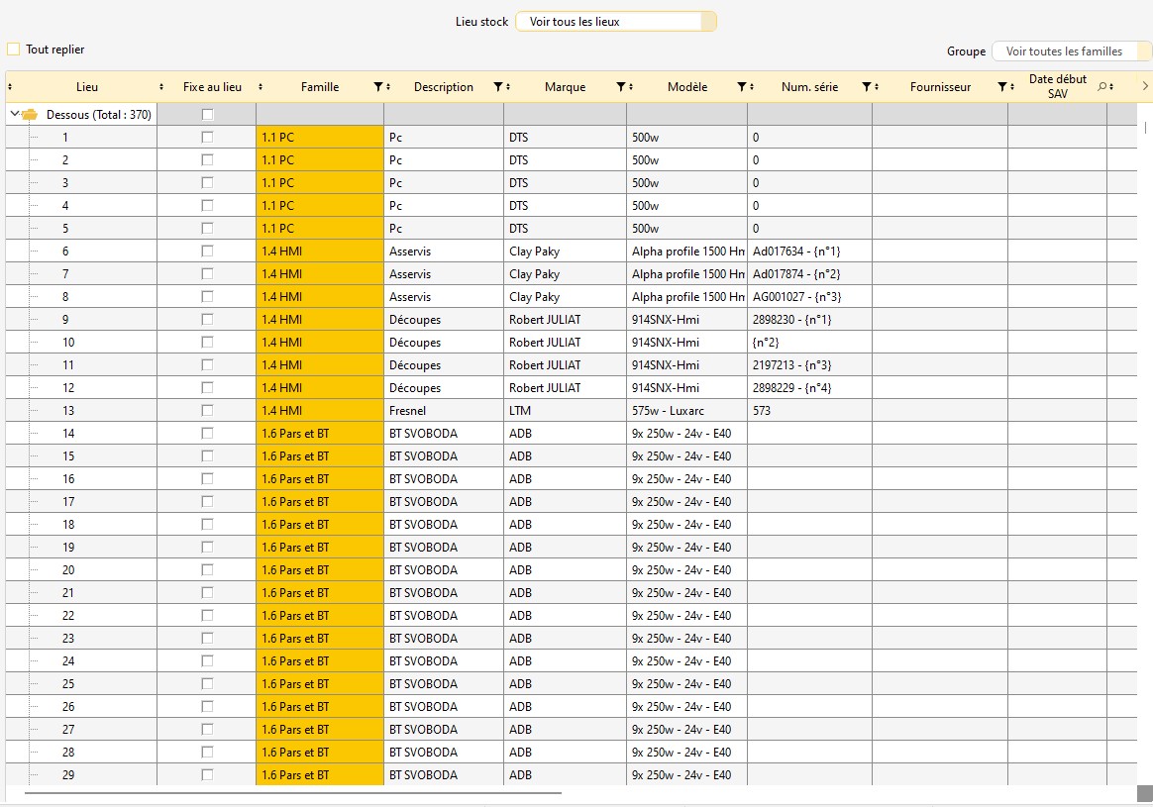Click the Dessous folder icon

[30, 115]
